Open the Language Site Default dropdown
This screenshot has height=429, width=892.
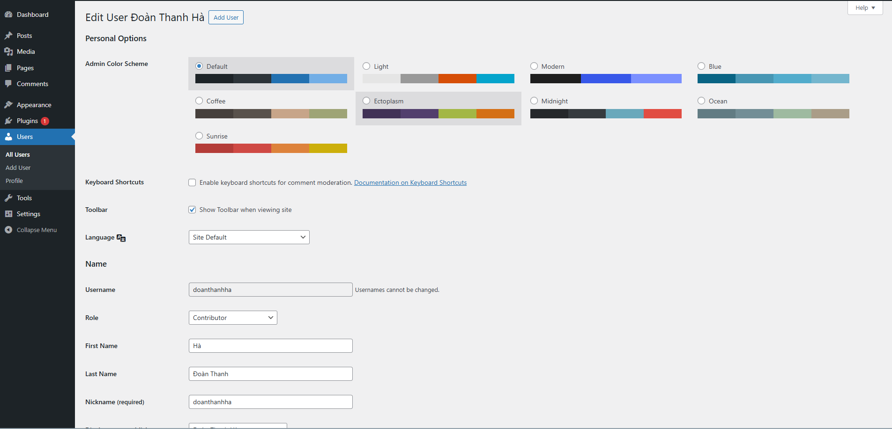(x=249, y=237)
